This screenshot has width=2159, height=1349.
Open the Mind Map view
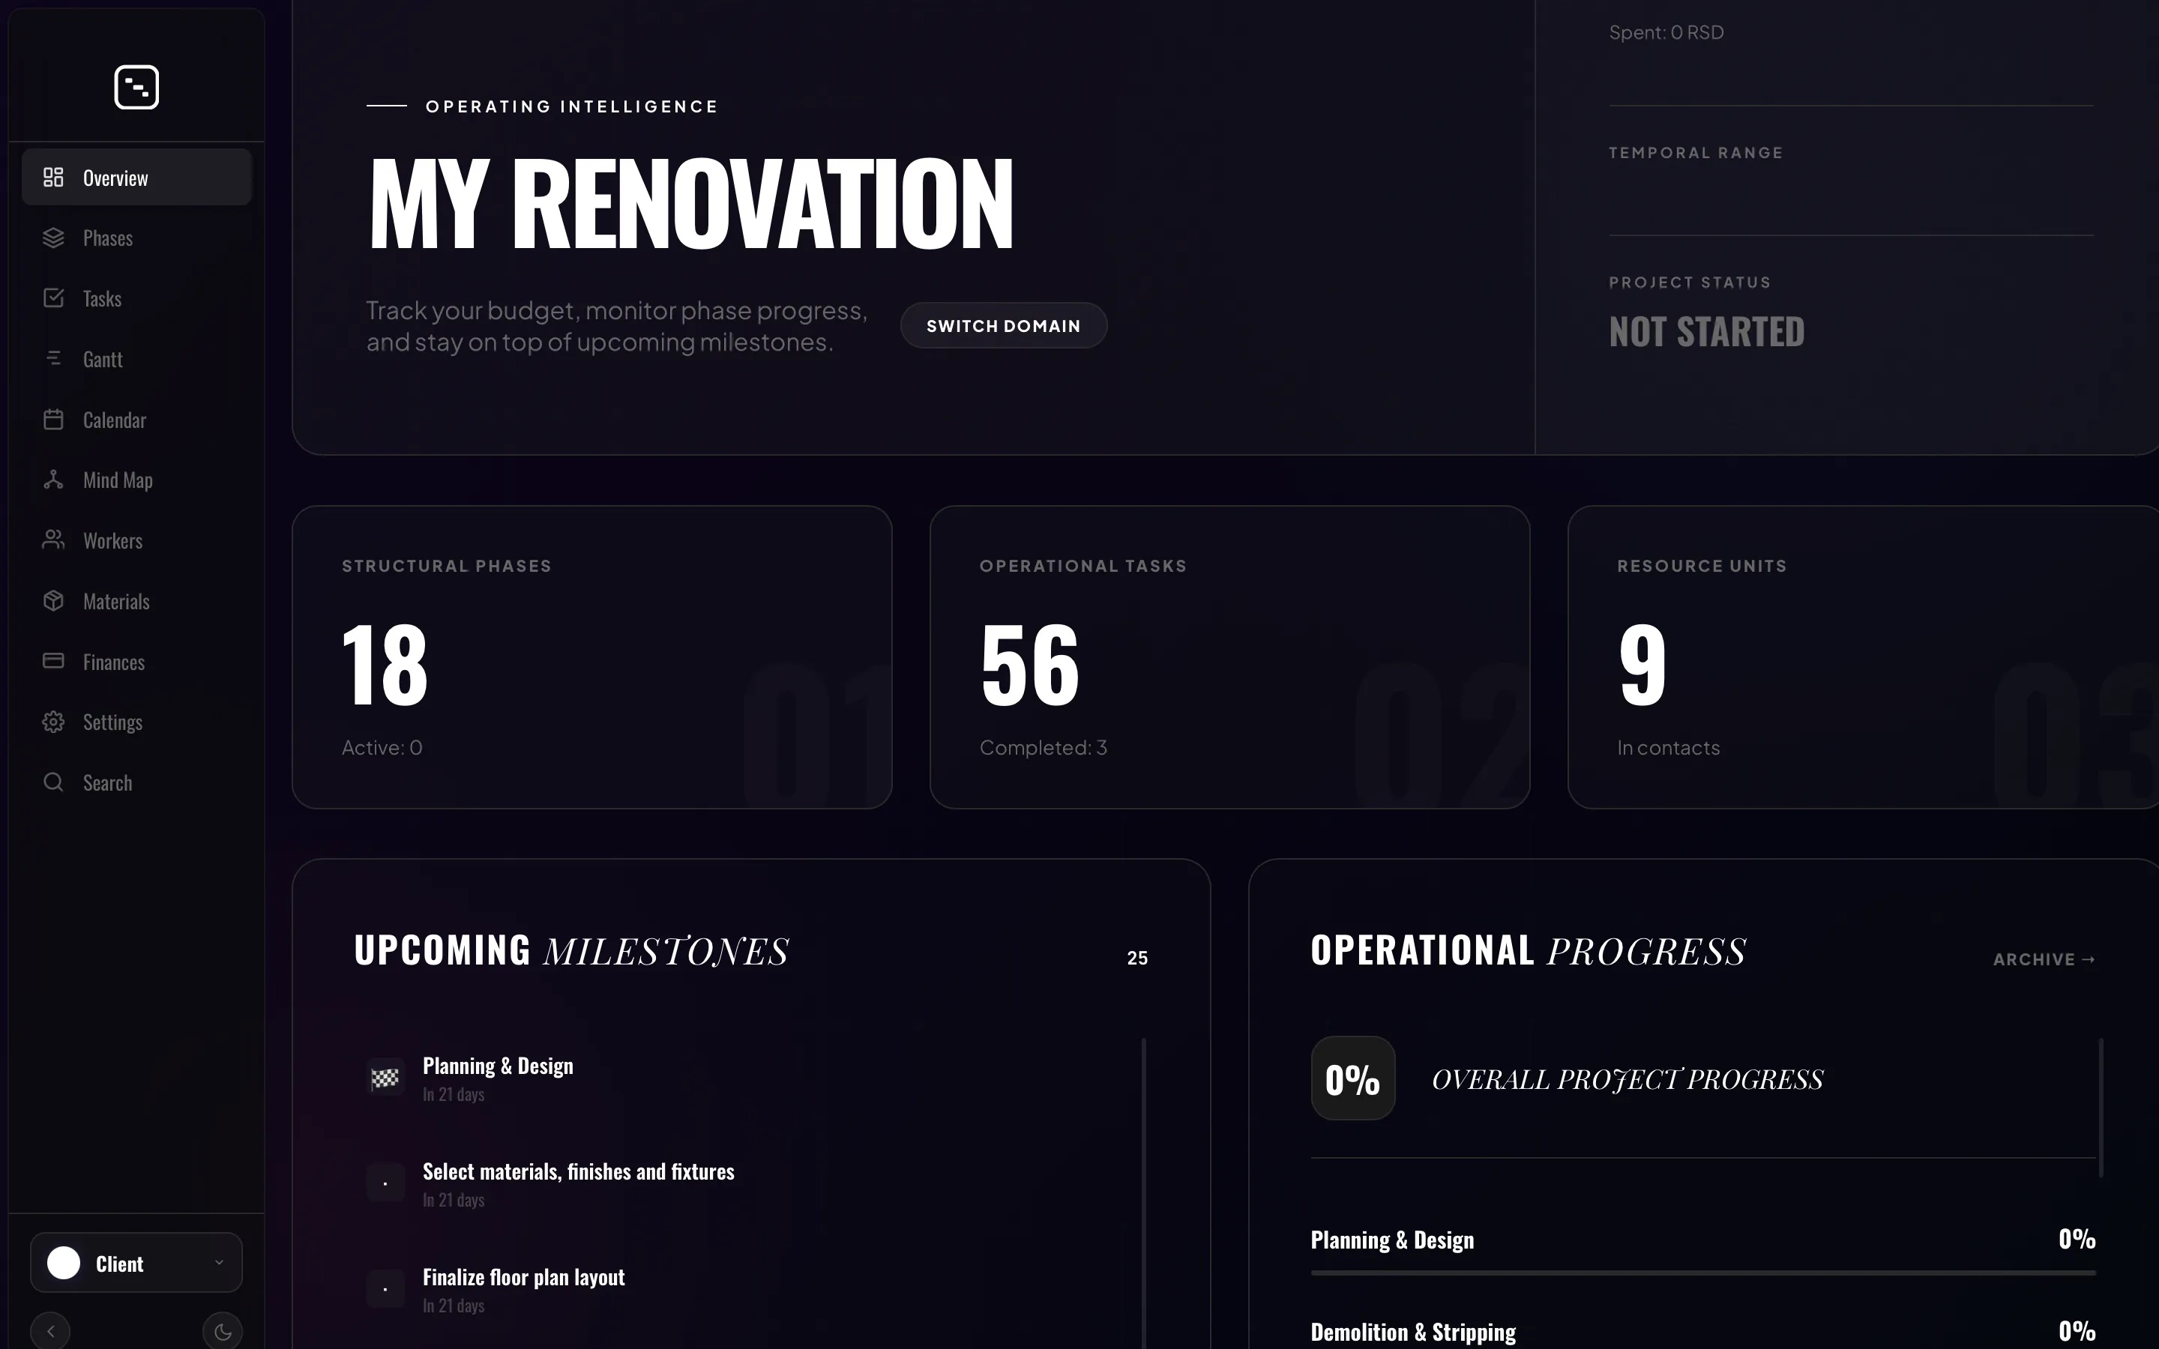point(117,480)
